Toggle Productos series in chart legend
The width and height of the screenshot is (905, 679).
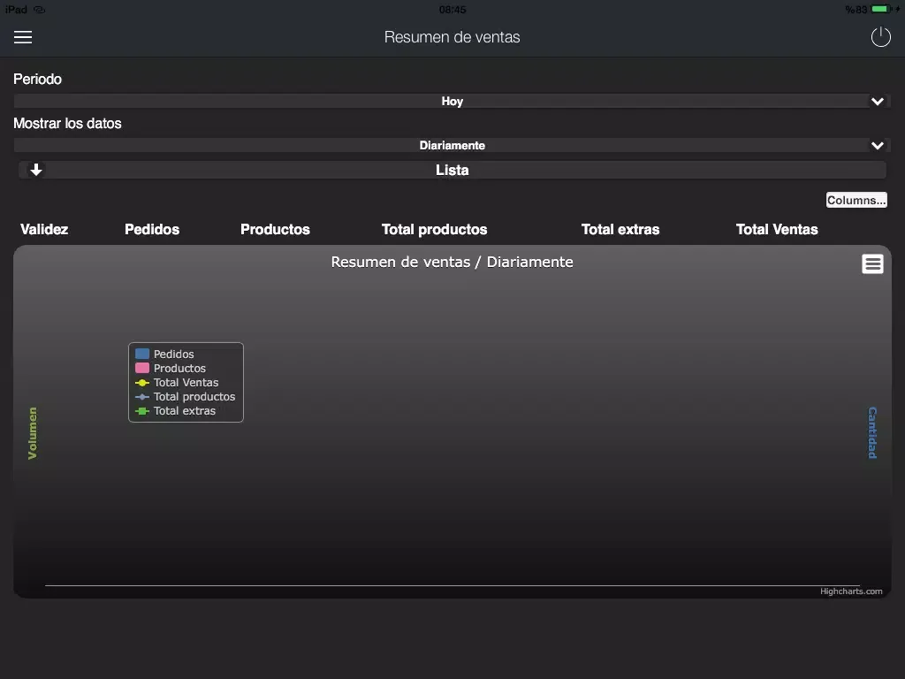coord(179,369)
